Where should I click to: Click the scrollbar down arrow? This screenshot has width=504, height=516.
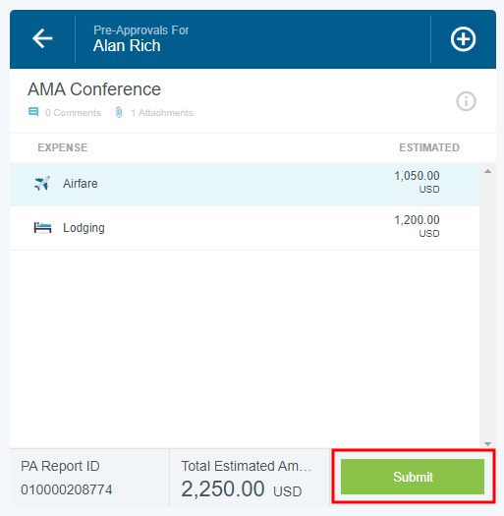[x=488, y=444]
